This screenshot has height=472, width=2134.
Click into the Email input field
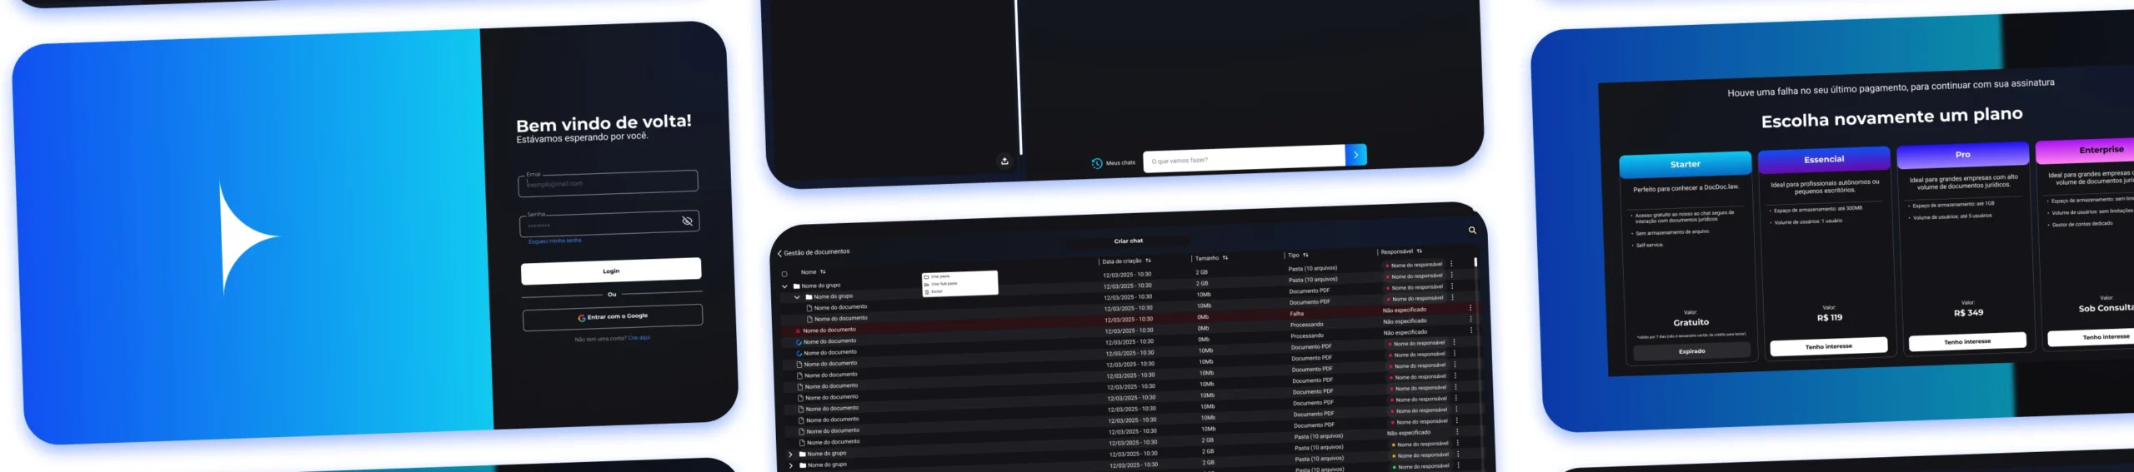click(608, 183)
